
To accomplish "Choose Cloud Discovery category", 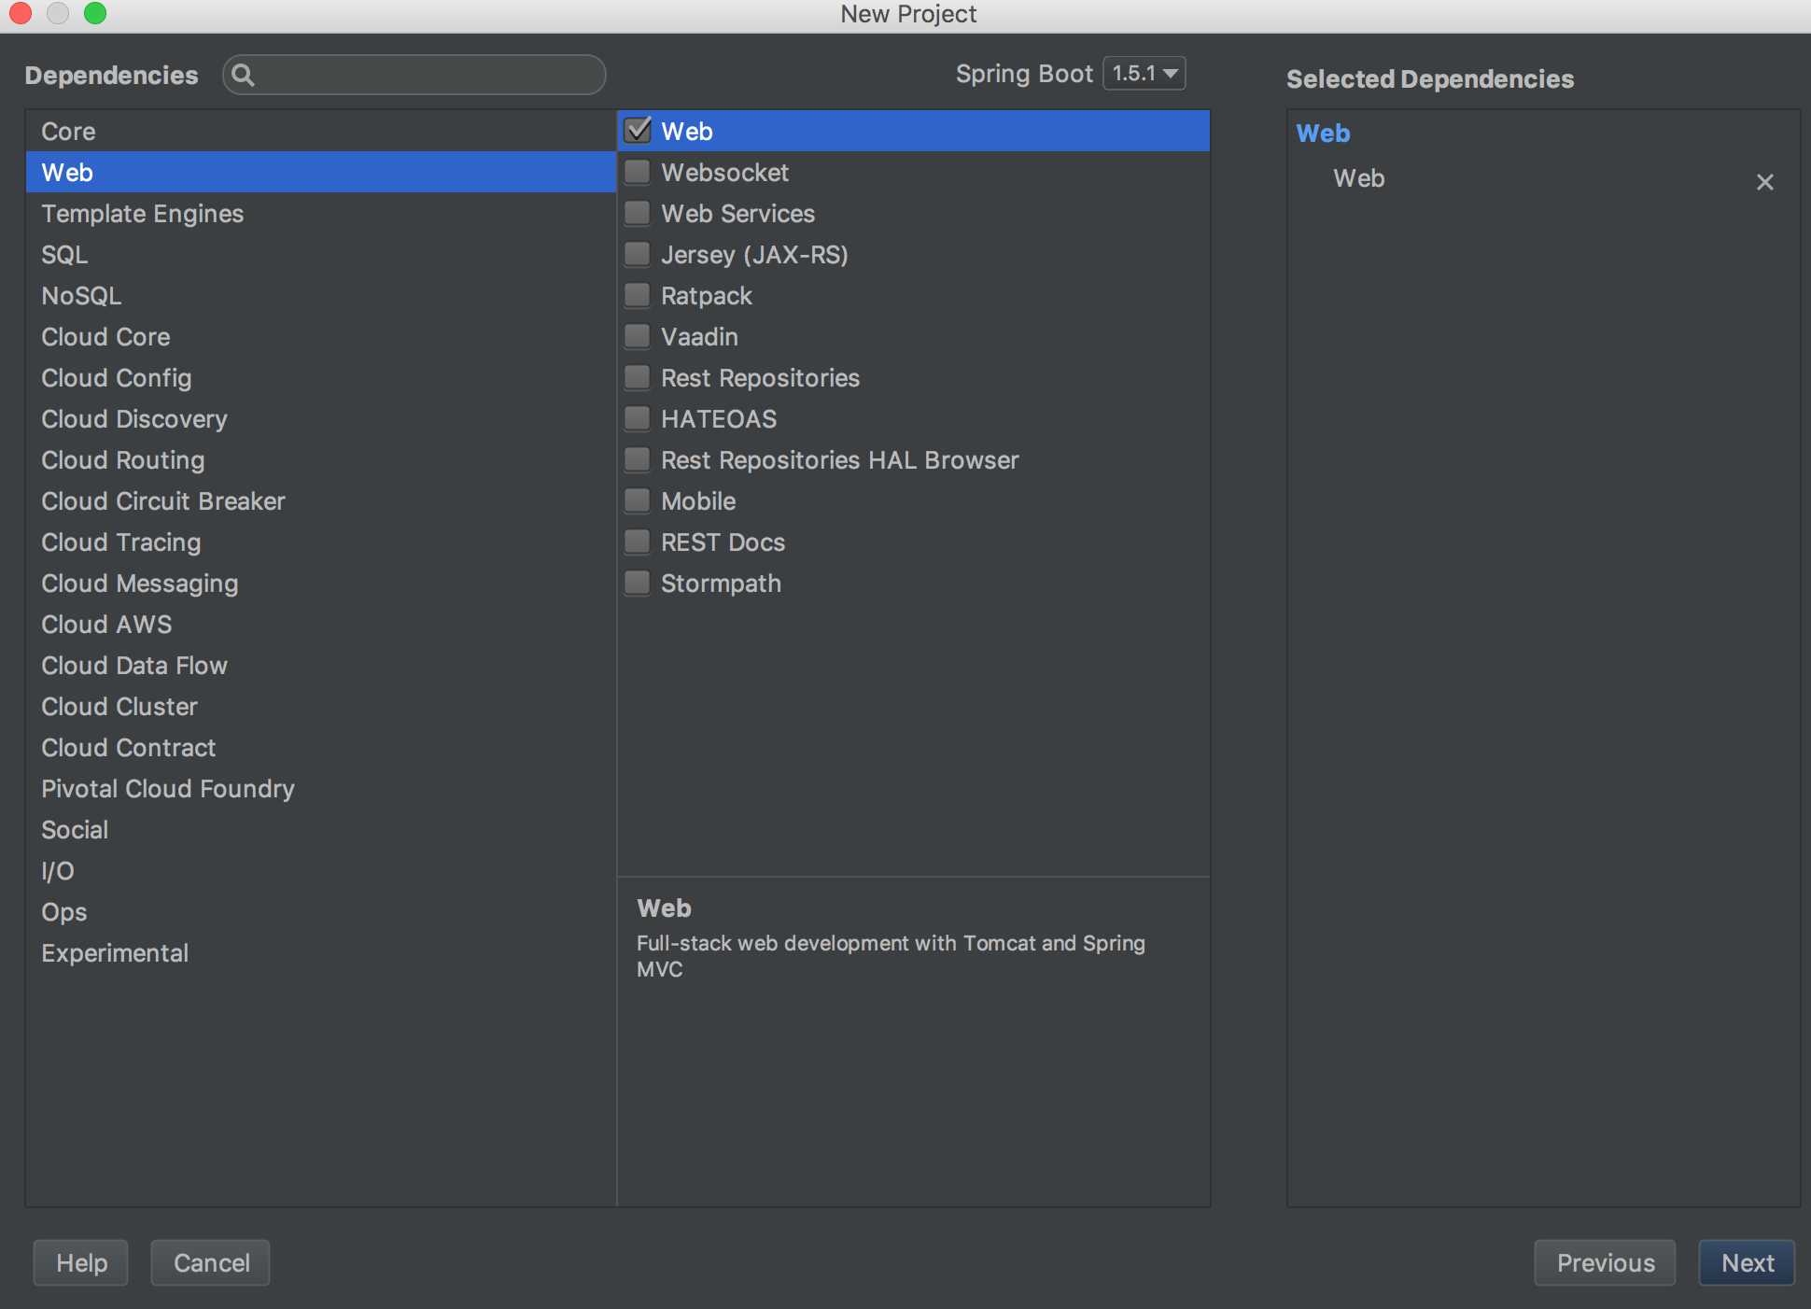I will tap(321, 418).
